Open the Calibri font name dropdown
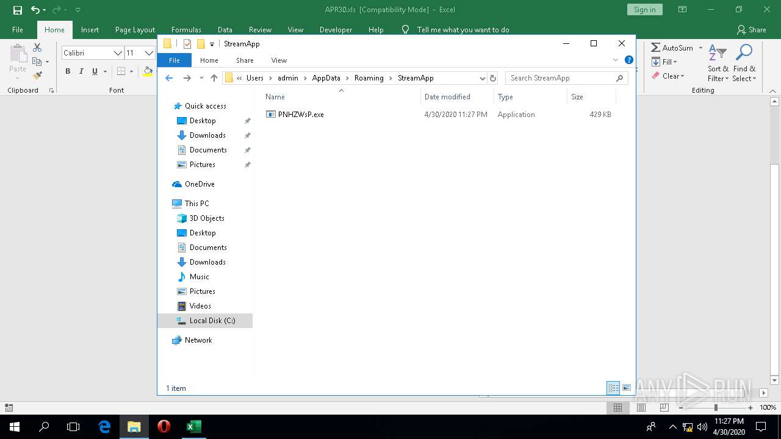 118,53
